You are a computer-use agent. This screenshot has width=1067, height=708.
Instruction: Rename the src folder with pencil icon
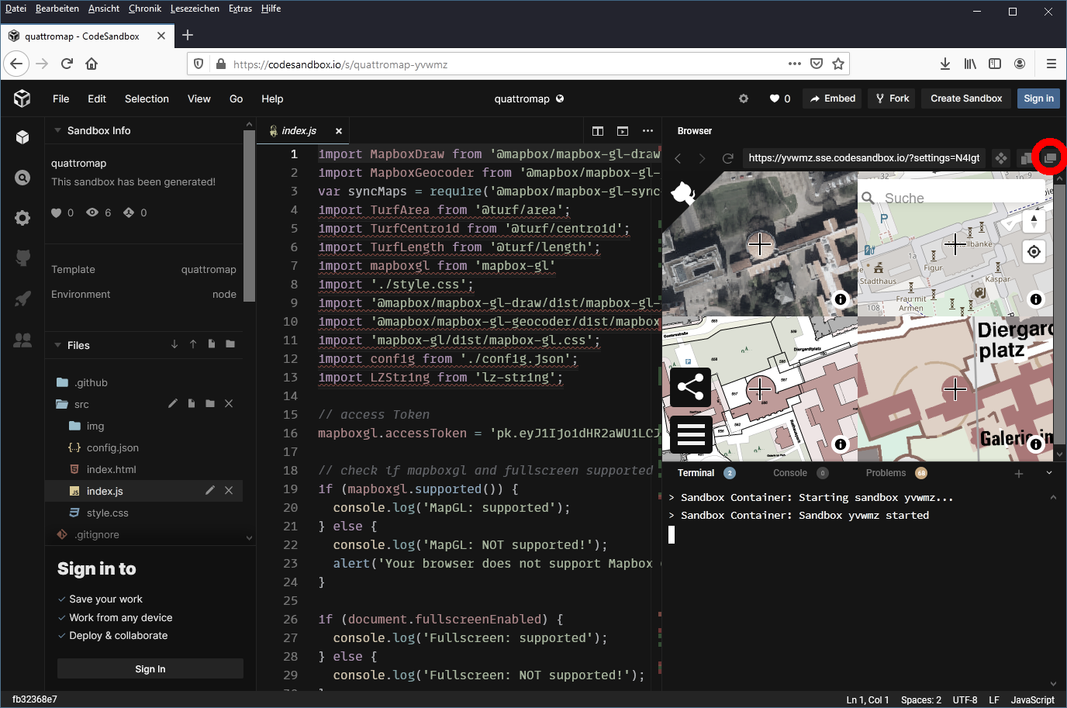coord(173,403)
